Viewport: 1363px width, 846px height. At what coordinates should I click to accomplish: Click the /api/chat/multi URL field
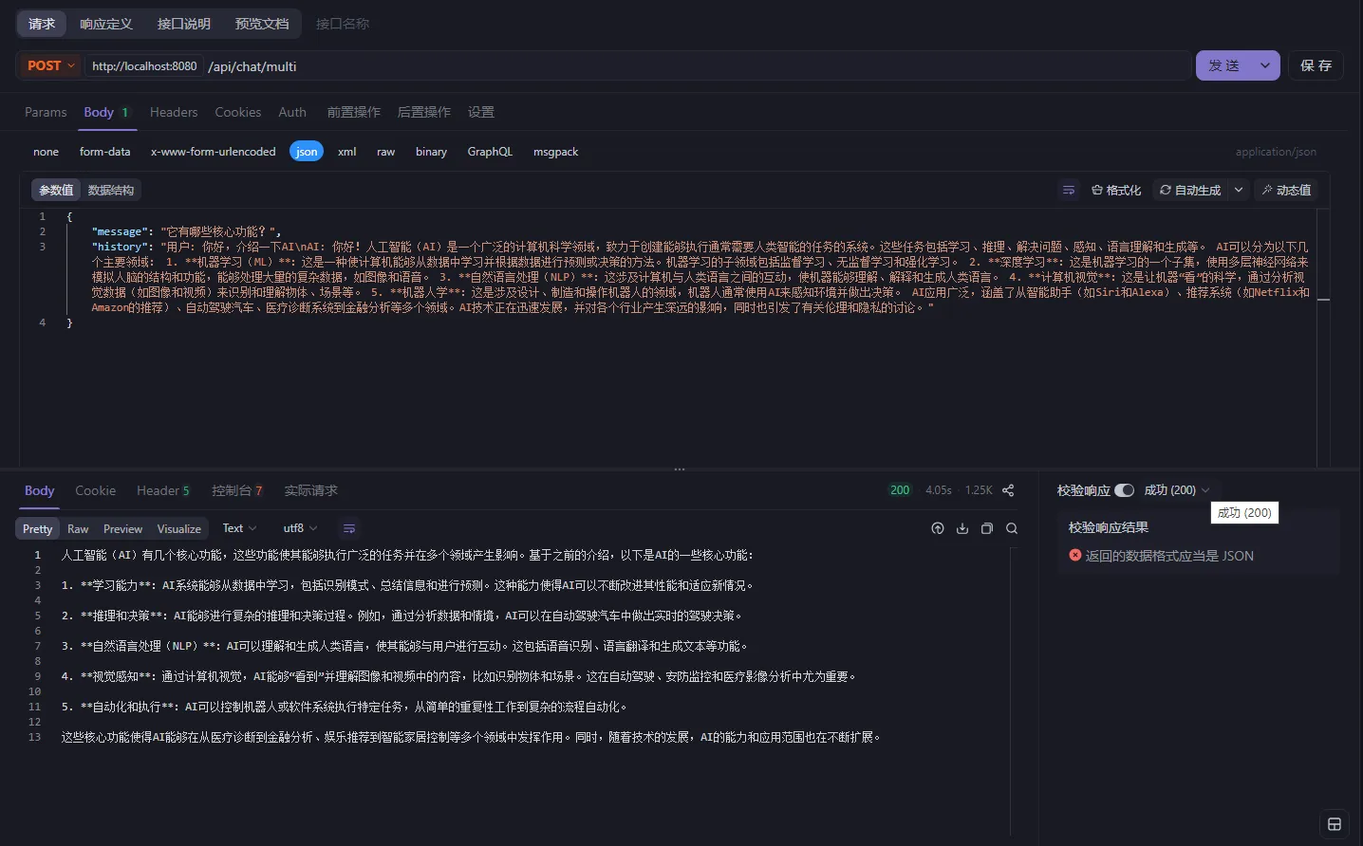pos(696,65)
